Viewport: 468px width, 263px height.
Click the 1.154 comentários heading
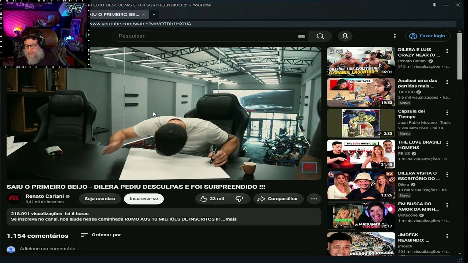point(37,236)
